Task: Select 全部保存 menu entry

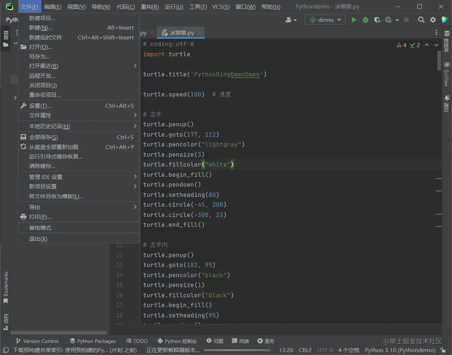Action: (79, 137)
